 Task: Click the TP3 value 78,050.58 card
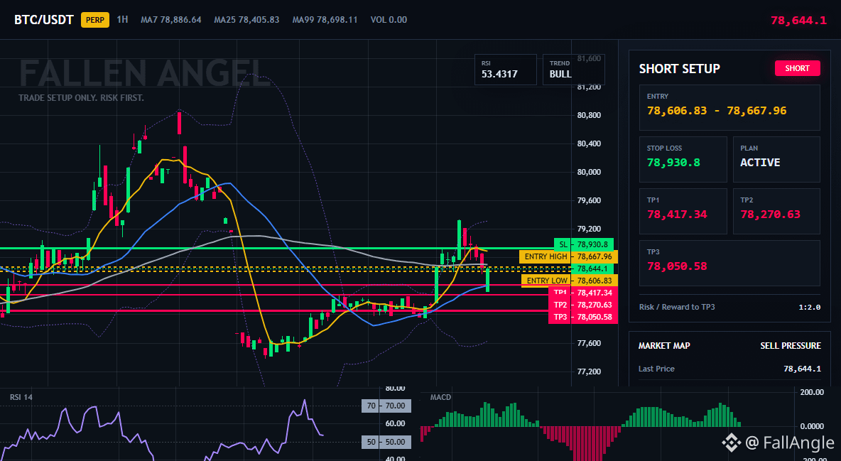729,263
